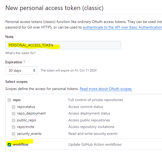
Task: Toggle the repo scope checkbox
Action: point(9,100)
